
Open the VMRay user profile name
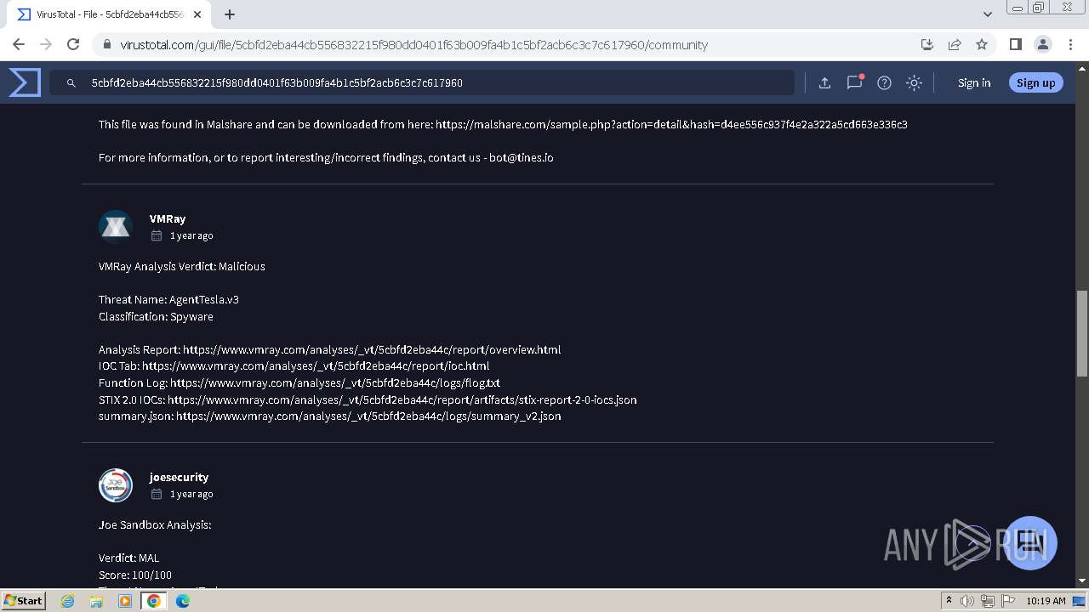tap(168, 218)
